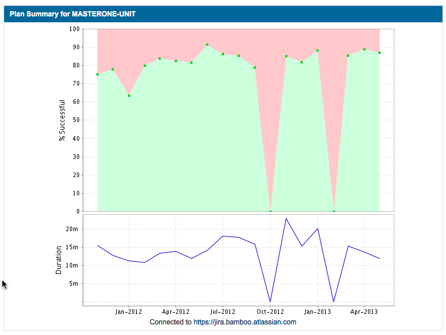This screenshot has width=446, height=335.
Task: Click the Oct-2012 x-axis label
Action: (271, 312)
